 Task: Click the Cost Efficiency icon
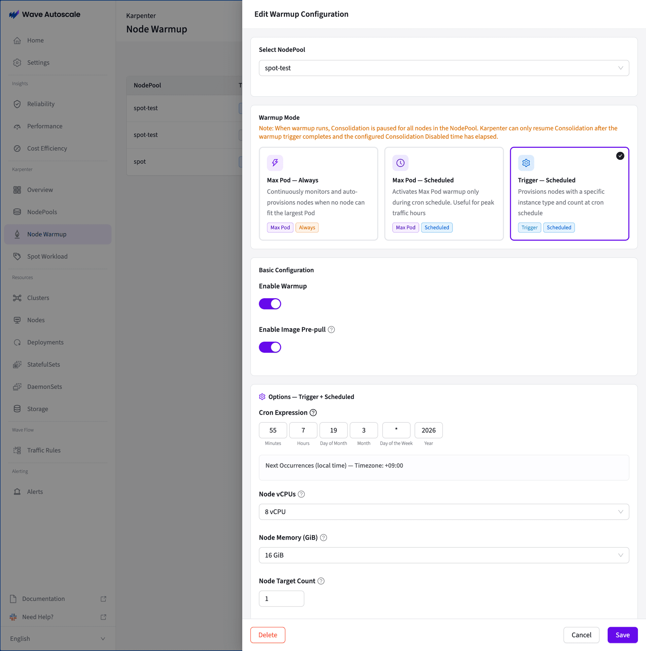click(17, 148)
